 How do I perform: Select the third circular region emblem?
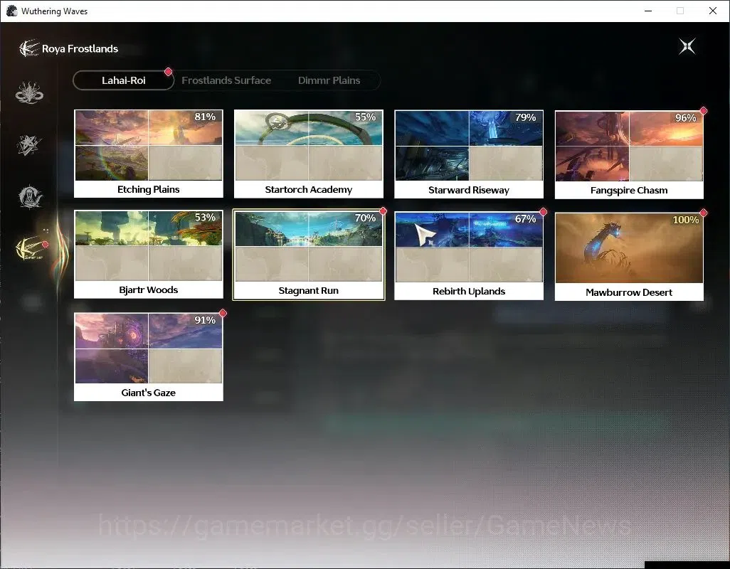click(30, 196)
